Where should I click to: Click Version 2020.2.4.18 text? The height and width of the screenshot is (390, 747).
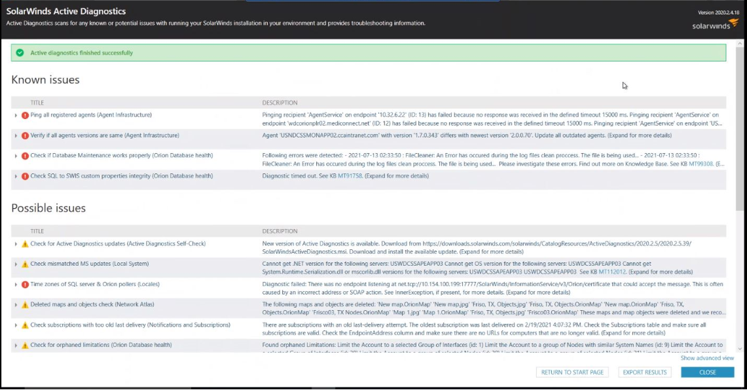tap(718, 12)
